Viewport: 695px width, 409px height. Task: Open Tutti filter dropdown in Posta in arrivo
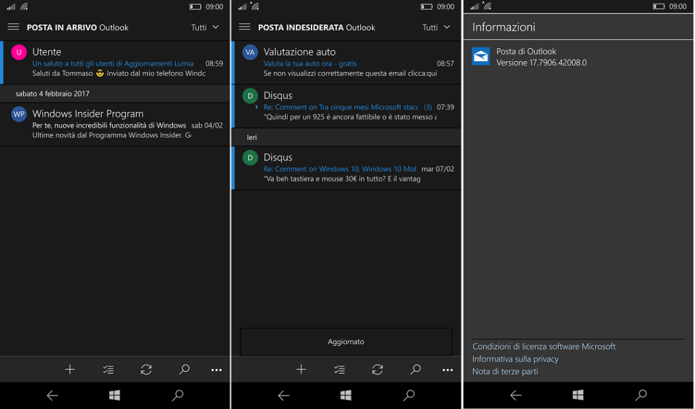(x=205, y=27)
